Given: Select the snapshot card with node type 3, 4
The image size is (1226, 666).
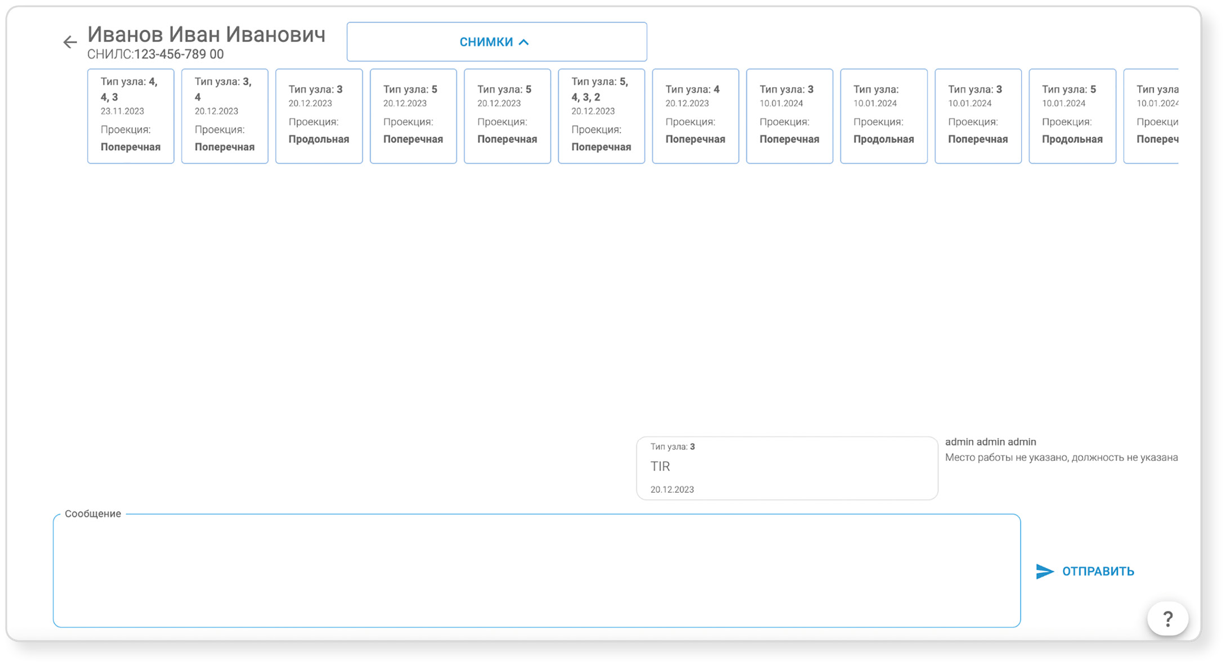Looking at the screenshot, I should (225, 116).
